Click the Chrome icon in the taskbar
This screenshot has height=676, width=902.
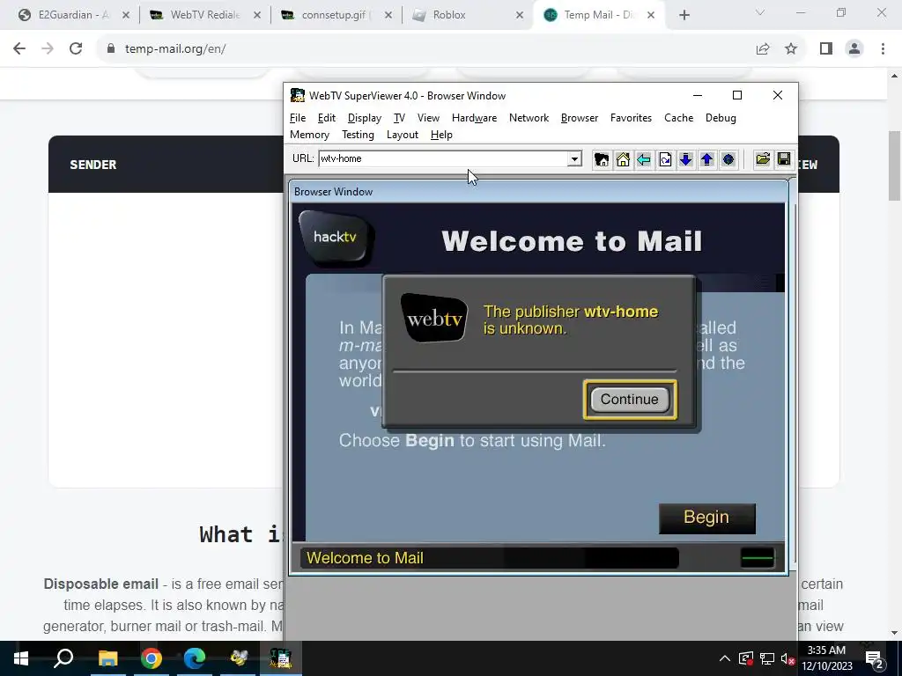152,658
